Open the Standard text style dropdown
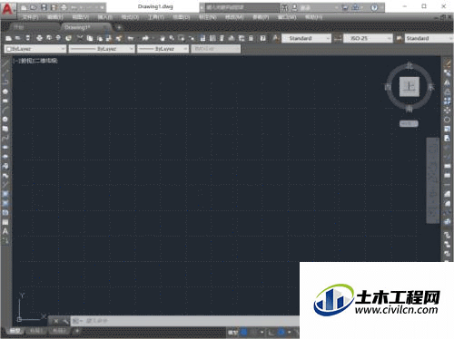 [306, 38]
